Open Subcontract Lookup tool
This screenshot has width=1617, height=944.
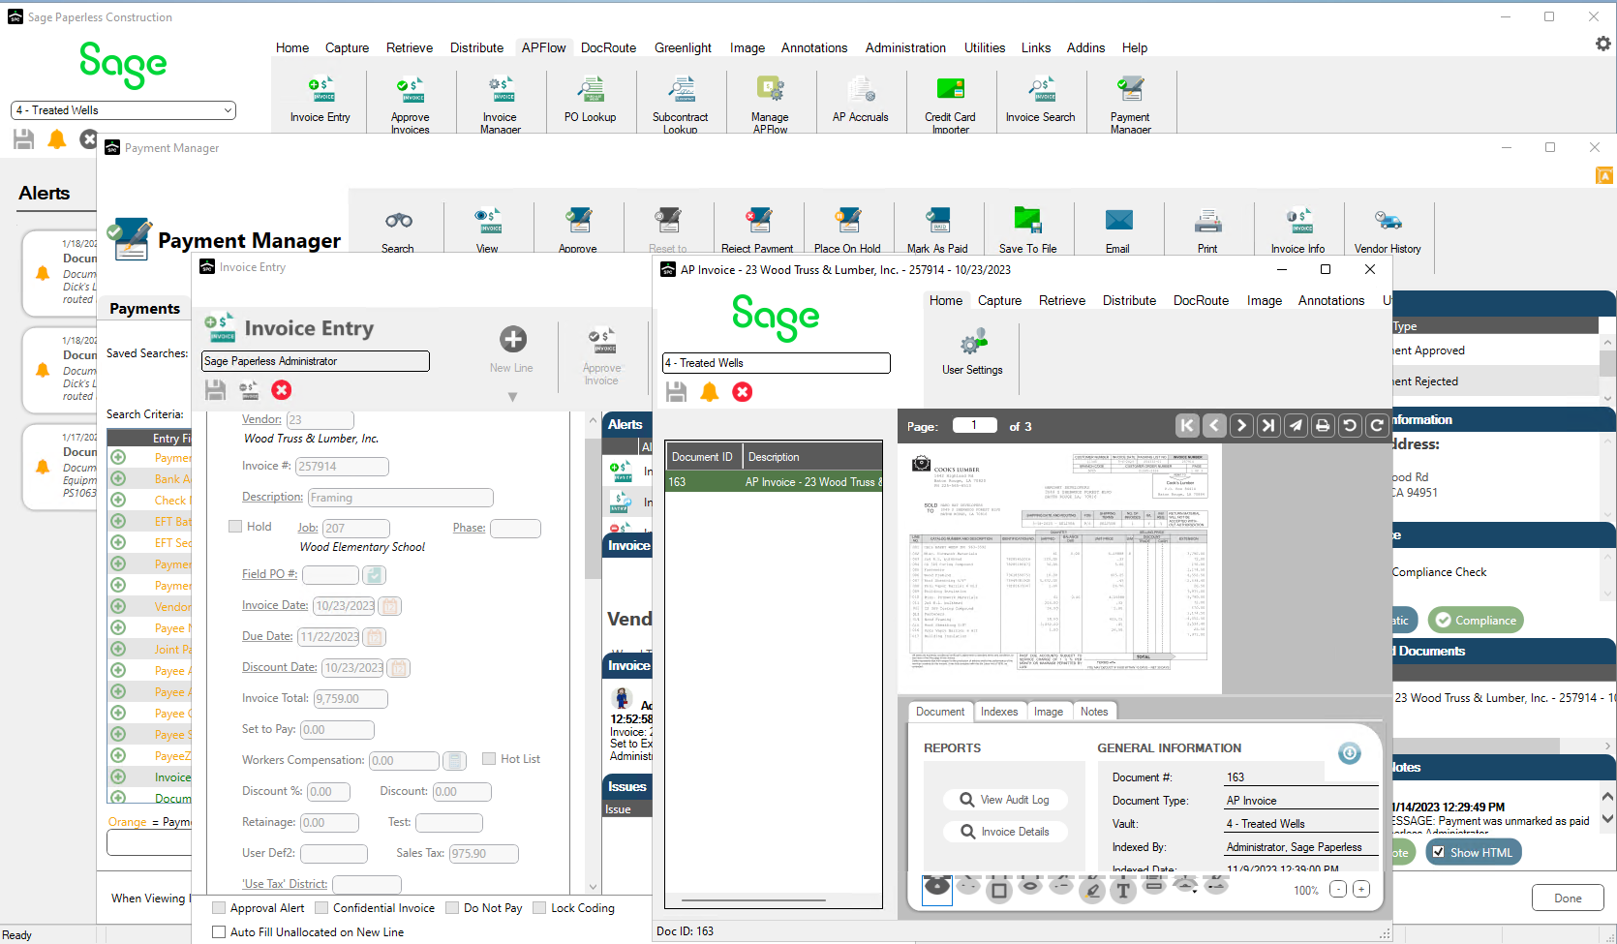pos(680,105)
